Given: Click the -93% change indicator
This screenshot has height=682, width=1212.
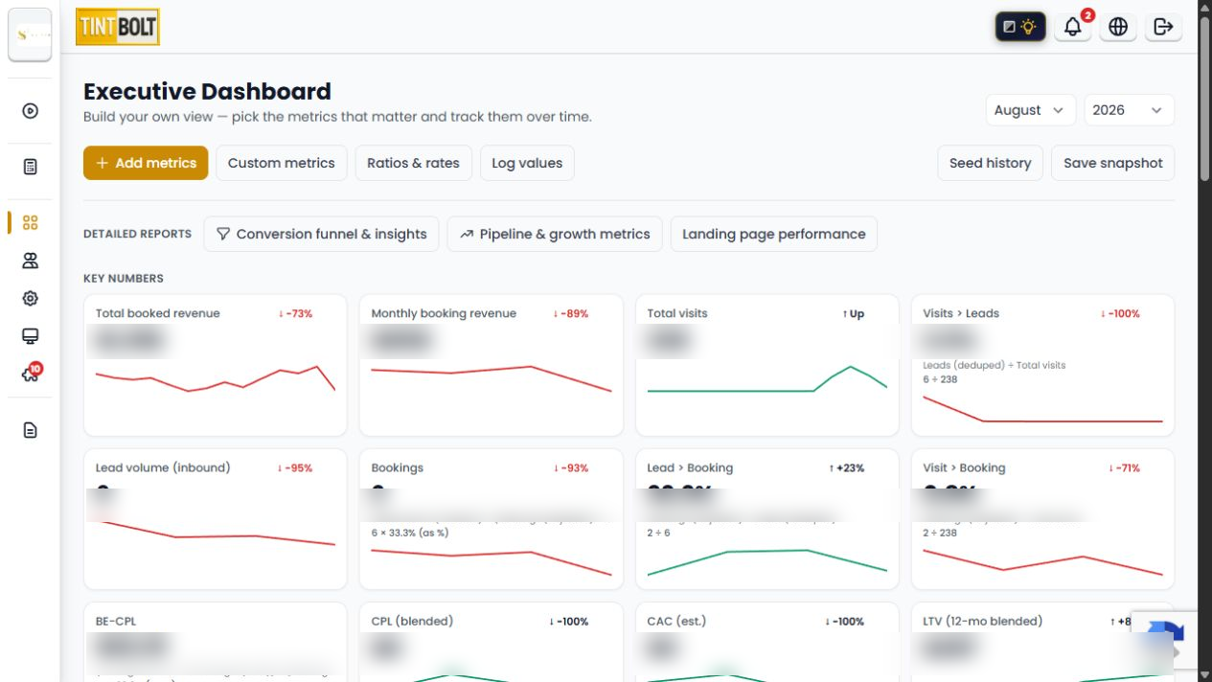Looking at the screenshot, I should [x=571, y=467].
